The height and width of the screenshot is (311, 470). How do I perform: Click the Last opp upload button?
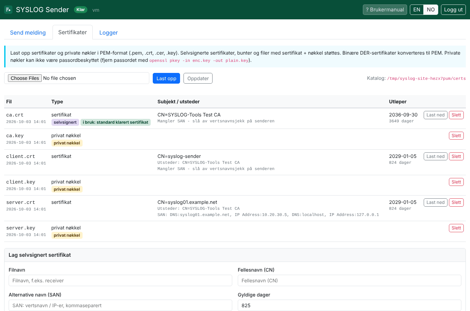[166, 78]
